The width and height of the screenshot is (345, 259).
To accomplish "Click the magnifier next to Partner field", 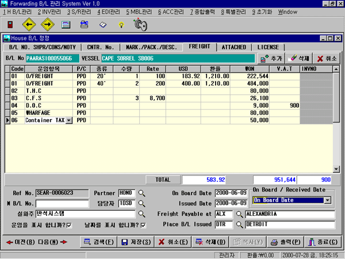I will point(141,193).
